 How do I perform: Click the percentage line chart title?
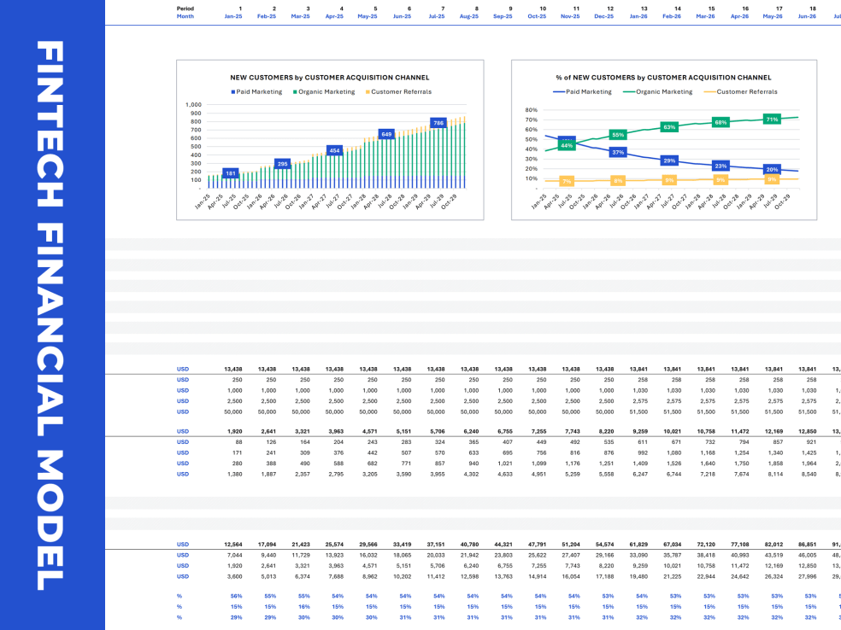[663, 77]
